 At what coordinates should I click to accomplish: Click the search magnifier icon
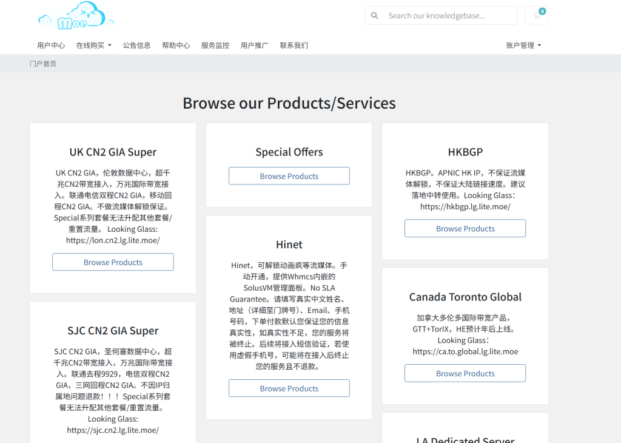[x=375, y=16]
